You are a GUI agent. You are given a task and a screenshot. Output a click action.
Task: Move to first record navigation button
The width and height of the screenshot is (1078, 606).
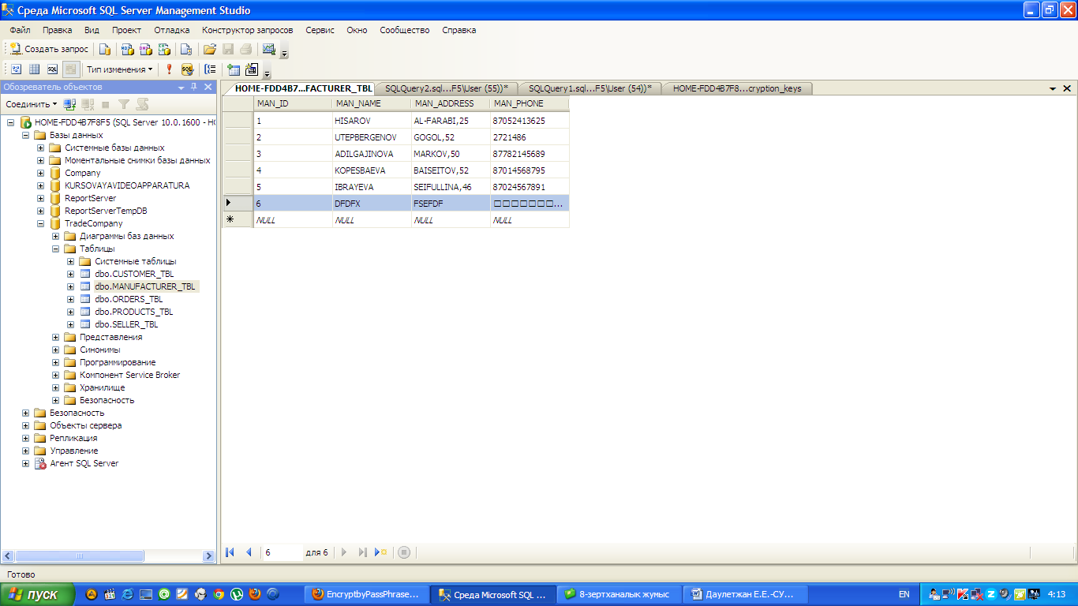coord(230,552)
